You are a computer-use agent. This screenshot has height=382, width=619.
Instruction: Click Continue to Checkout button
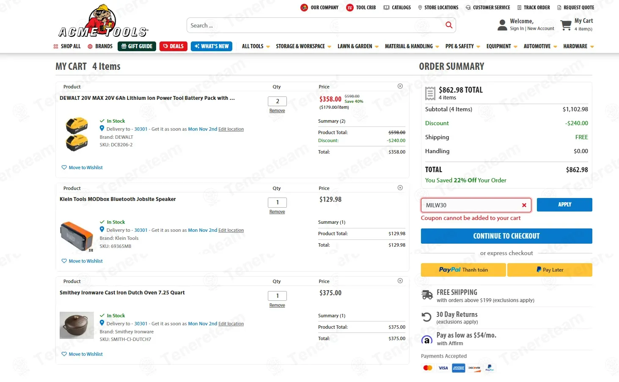coord(506,236)
